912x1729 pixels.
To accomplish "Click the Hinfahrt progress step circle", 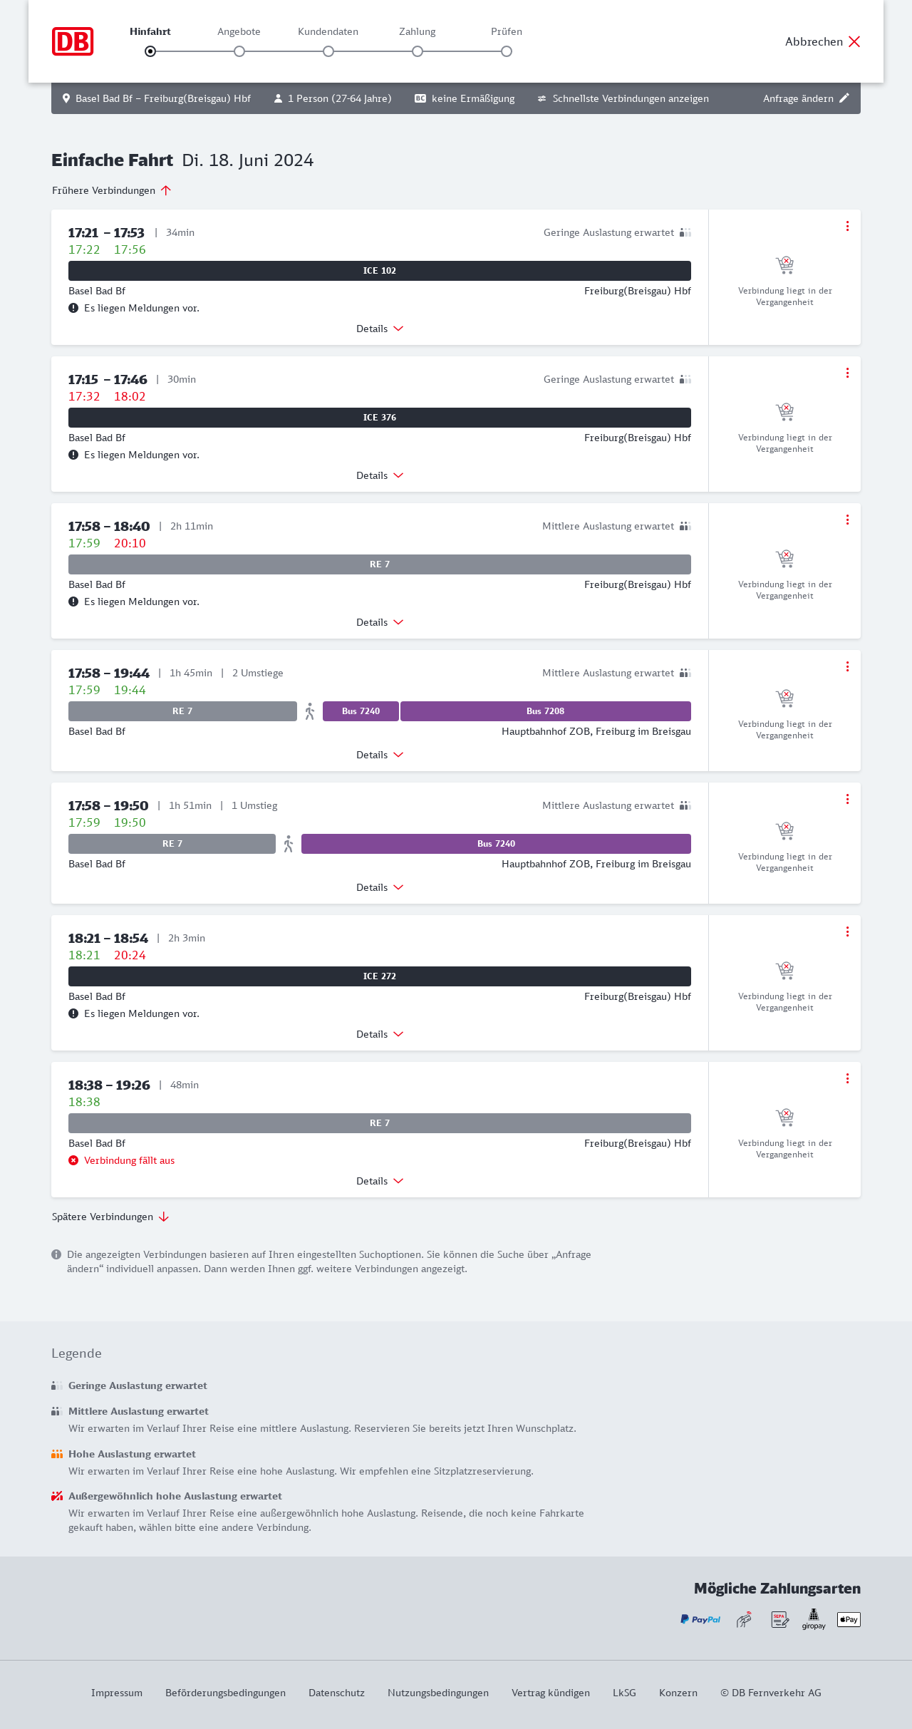I will click(x=150, y=51).
